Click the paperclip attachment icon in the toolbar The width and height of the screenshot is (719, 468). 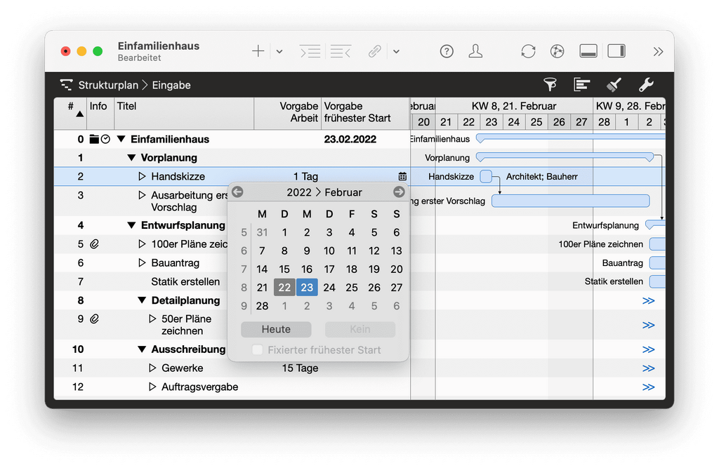[x=374, y=51]
